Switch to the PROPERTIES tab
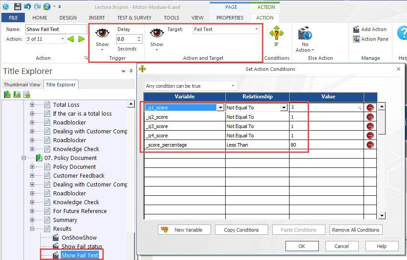This screenshot has height=260, width=407. (230, 18)
